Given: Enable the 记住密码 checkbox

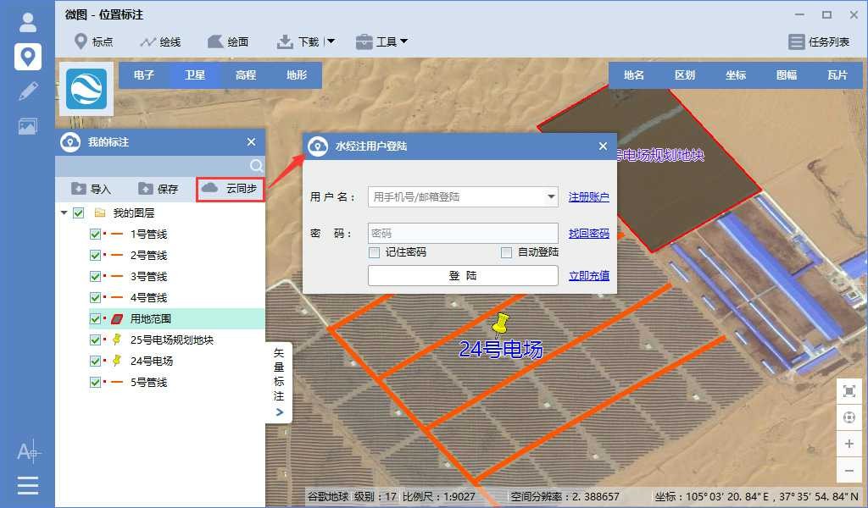Looking at the screenshot, I should pos(374,252).
